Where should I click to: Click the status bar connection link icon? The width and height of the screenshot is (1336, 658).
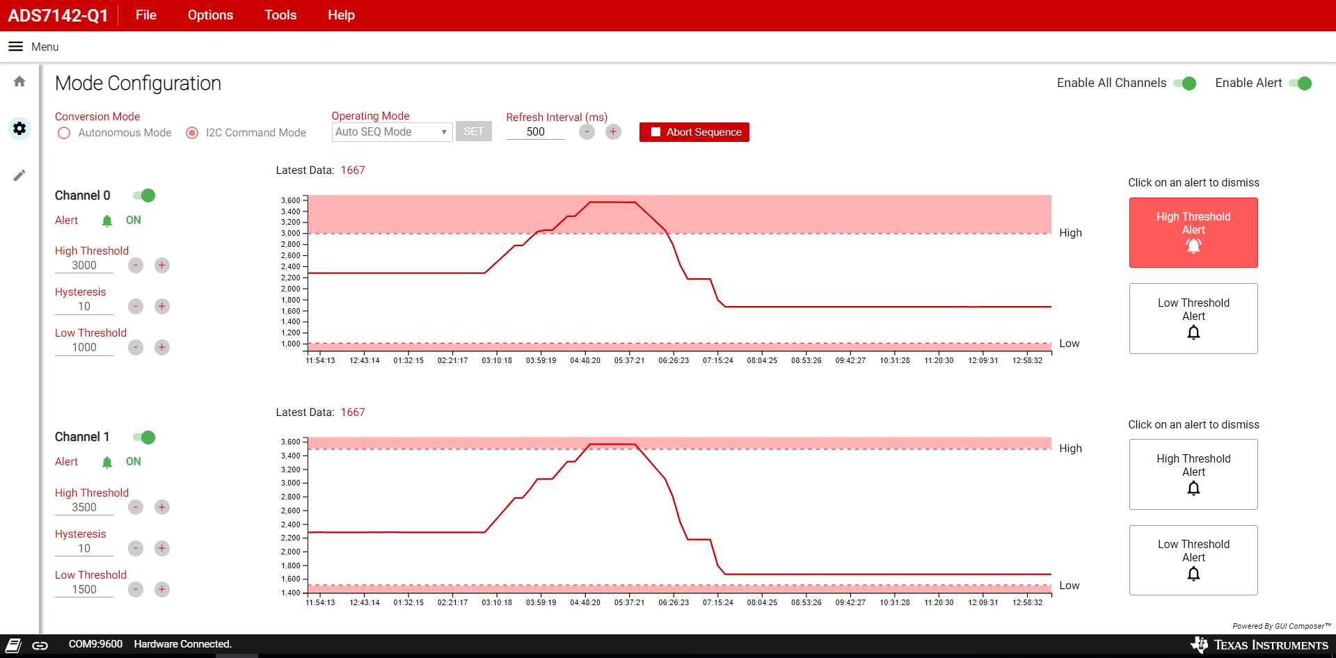[x=40, y=645]
